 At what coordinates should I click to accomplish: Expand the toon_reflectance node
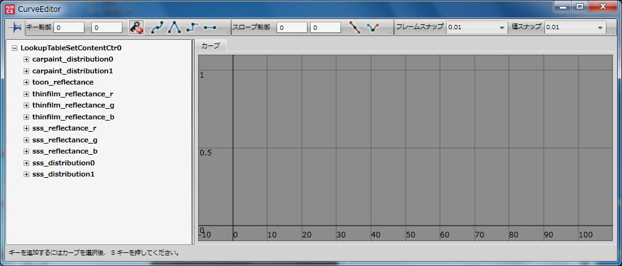click(26, 82)
